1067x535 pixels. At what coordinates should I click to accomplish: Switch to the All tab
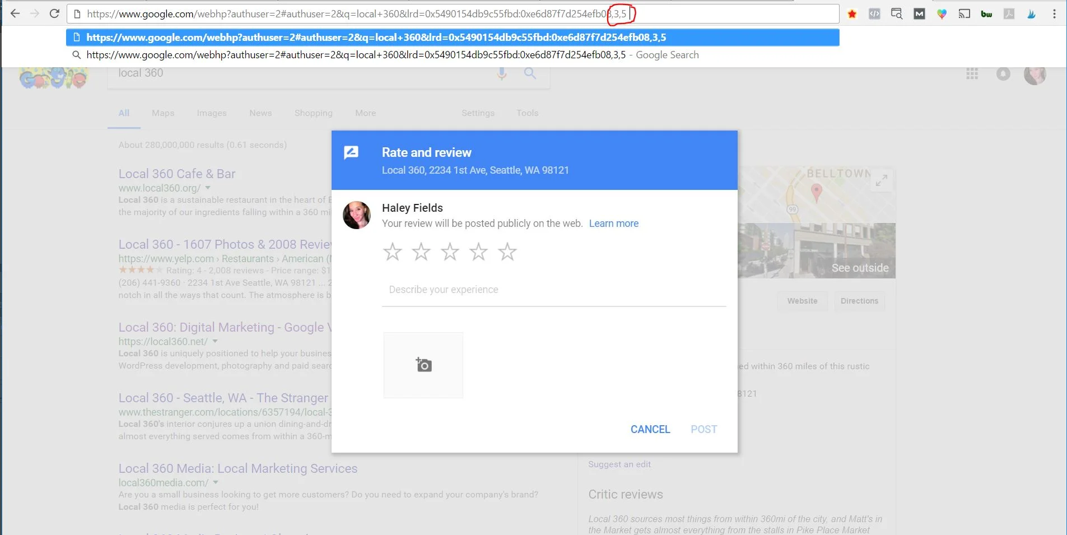coord(124,113)
